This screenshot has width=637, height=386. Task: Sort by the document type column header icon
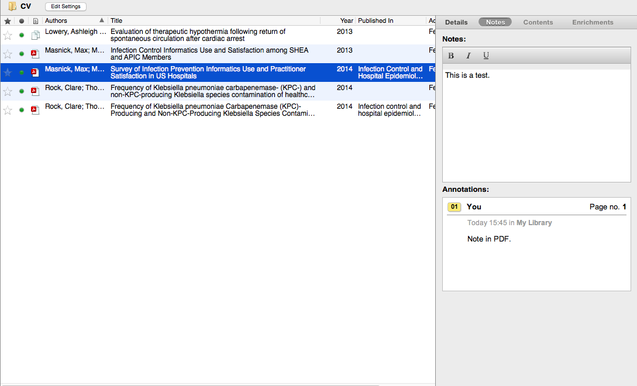tap(35, 21)
